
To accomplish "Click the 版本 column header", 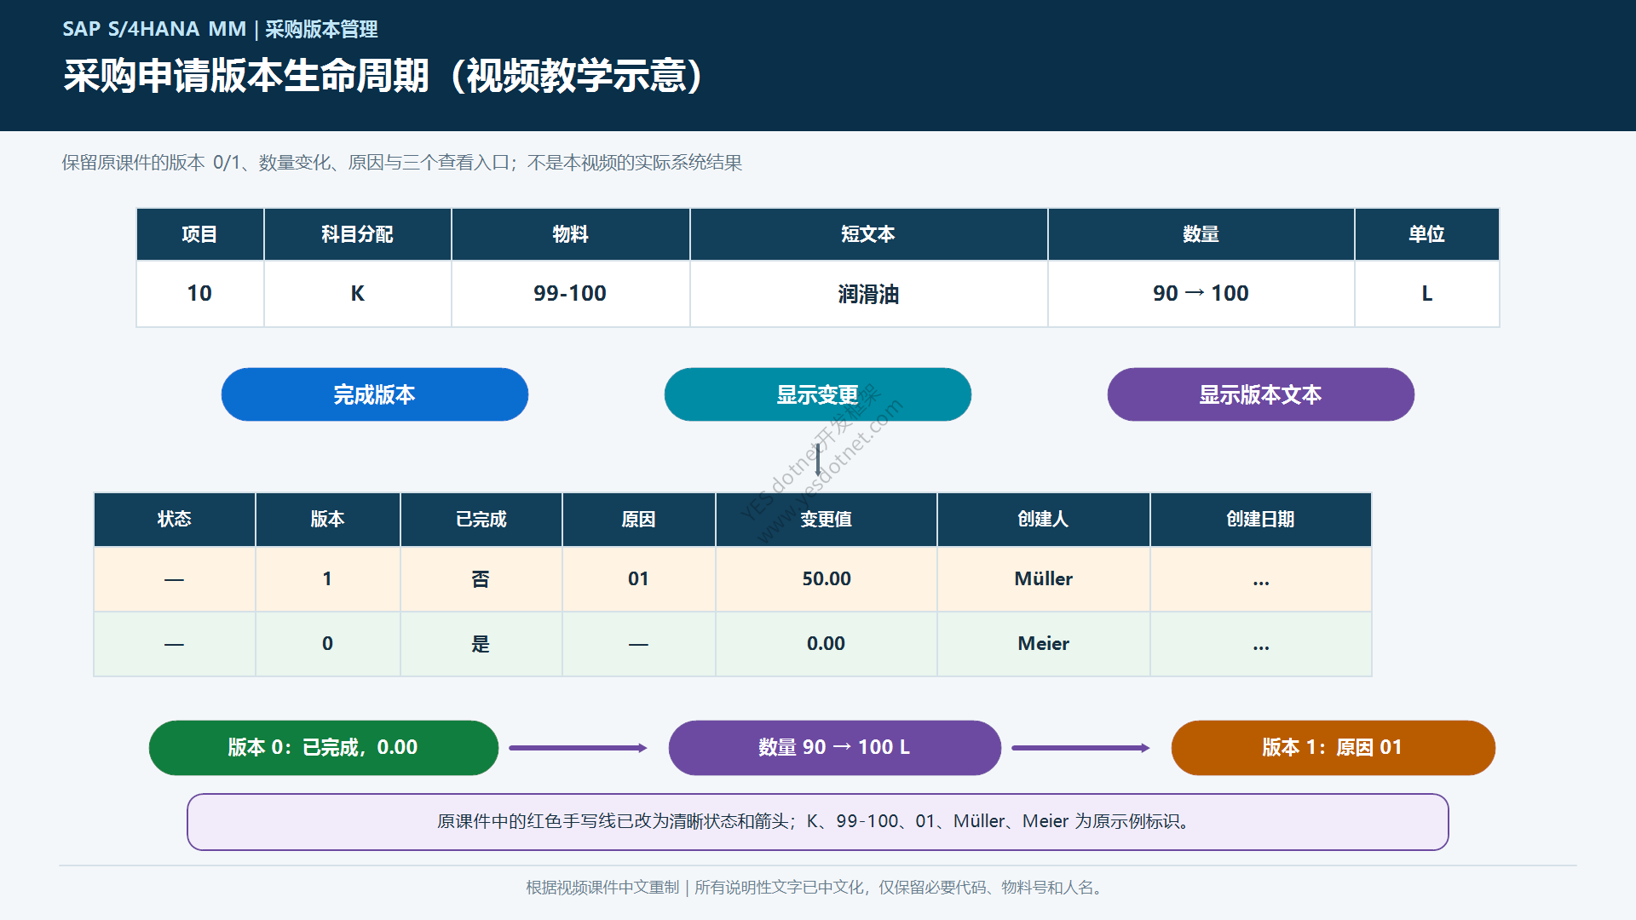I will 328,520.
